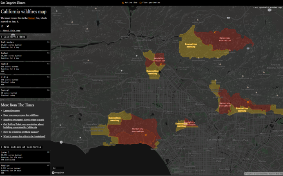This screenshot has width=283, height=176.
Task: Select the Hurst fire card
Action: [25, 67]
